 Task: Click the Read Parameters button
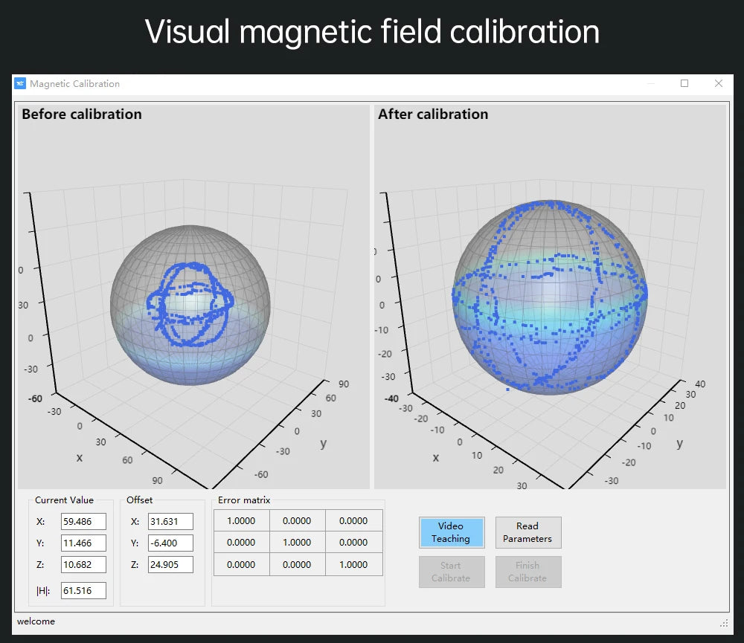coord(528,532)
